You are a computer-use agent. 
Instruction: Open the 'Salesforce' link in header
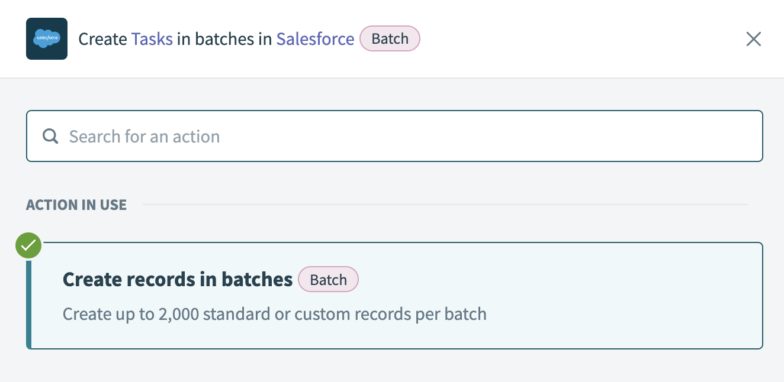point(315,39)
